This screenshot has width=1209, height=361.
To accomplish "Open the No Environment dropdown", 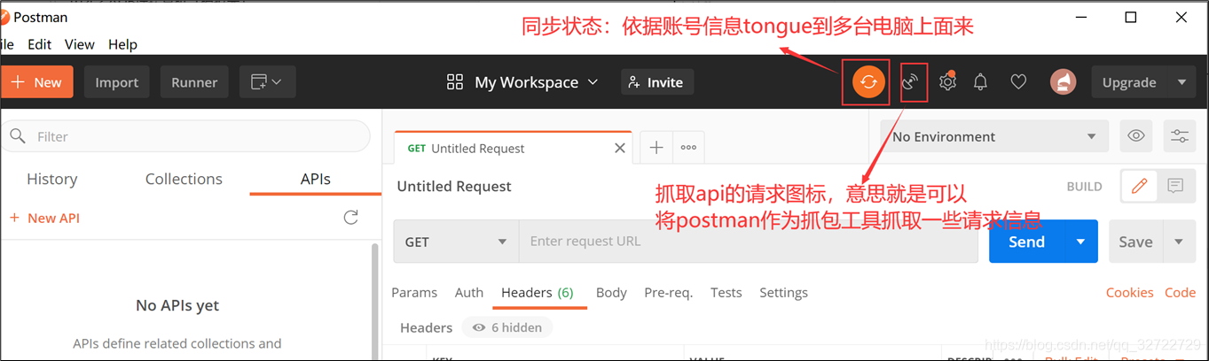I will click(994, 136).
